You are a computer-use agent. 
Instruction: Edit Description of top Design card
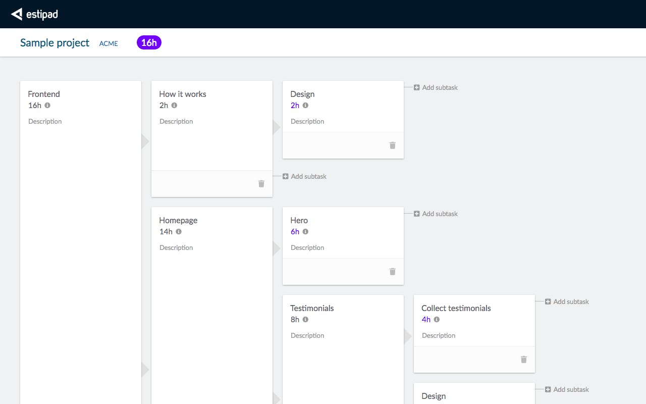tap(307, 121)
